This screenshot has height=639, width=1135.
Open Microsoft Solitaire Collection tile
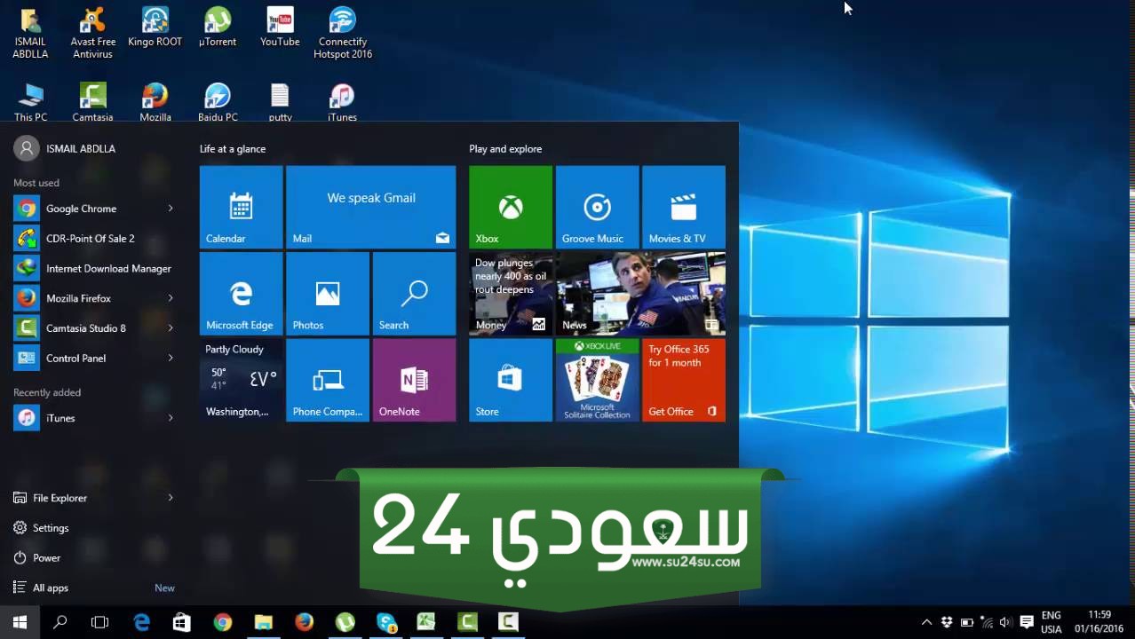[597, 380]
